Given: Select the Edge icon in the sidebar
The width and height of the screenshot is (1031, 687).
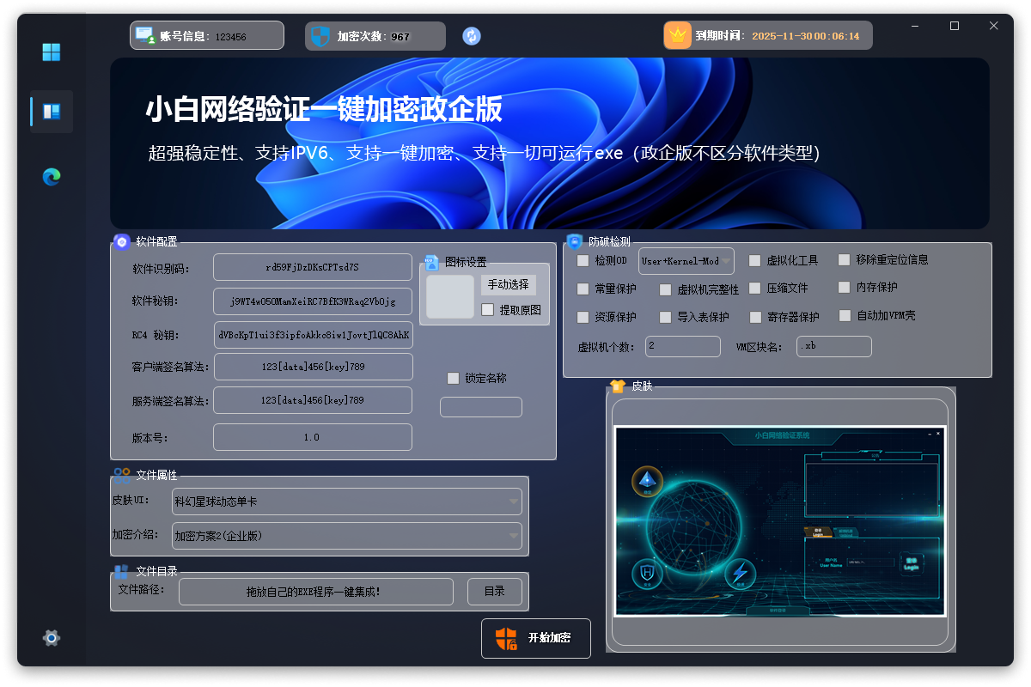Looking at the screenshot, I should pyautogui.click(x=51, y=176).
